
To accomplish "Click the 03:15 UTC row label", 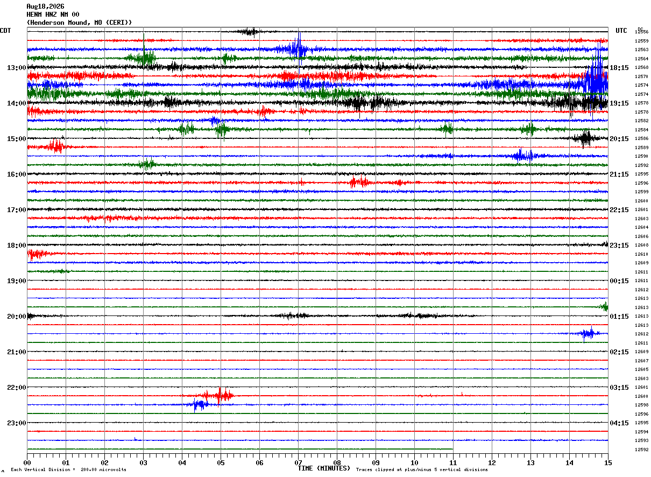I will click(619, 388).
